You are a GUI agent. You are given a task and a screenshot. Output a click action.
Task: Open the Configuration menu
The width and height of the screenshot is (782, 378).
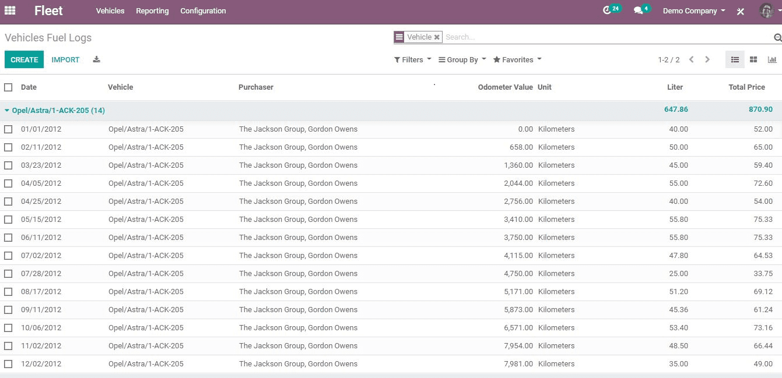tap(203, 11)
